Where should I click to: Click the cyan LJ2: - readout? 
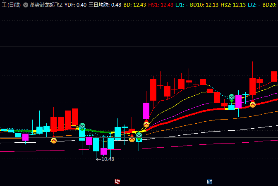(254, 5)
